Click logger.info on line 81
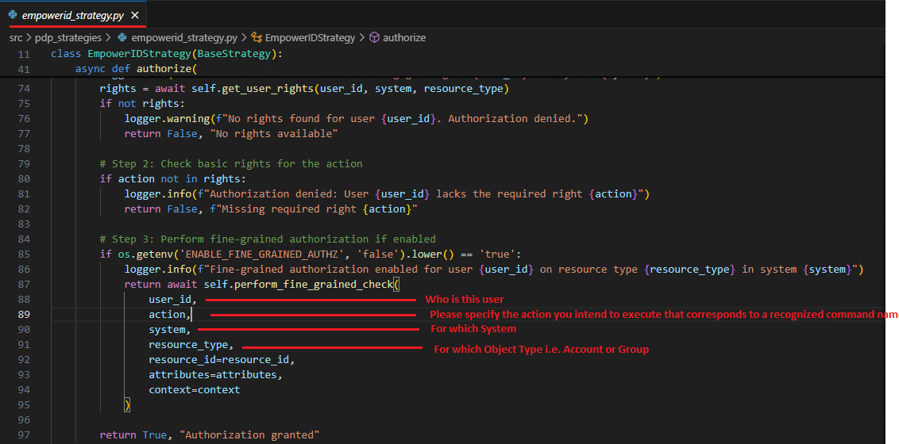The height and width of the screenshot is (444, 899). 160,194
